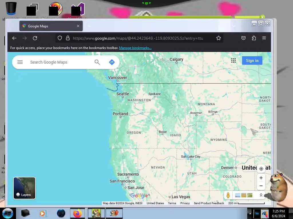
Task: Open the Privacy link in the map footer
Action: [x=185, y=203]
